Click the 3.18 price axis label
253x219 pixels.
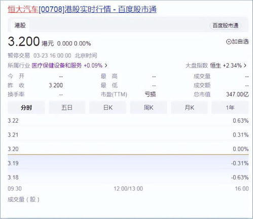(x=13, y=177)
